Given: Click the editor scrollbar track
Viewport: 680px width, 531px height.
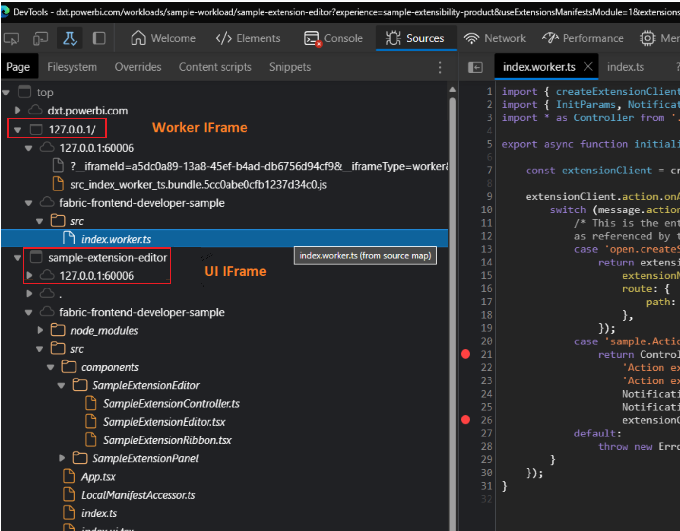Looking at the screenshot, I should pyautogui.click(x=453, y=292).
